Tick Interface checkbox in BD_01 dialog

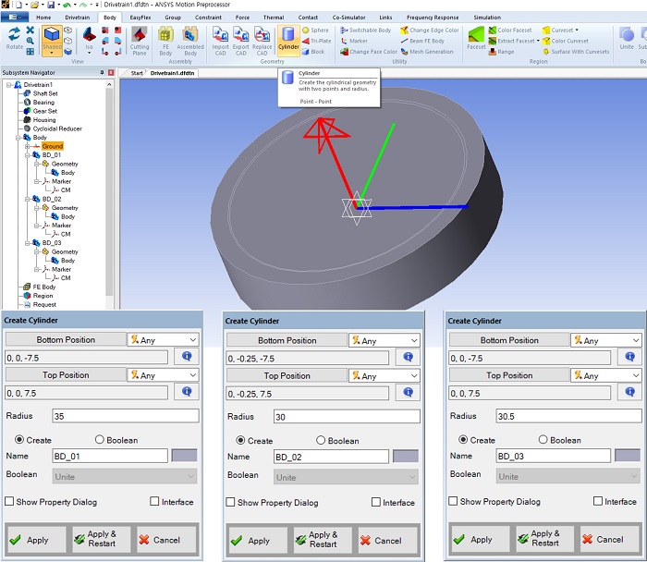click(x=154, y=501)
